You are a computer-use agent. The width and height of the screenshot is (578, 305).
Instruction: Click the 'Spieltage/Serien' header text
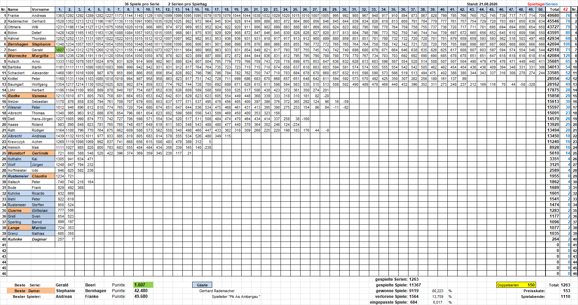[x=542, y=4]
